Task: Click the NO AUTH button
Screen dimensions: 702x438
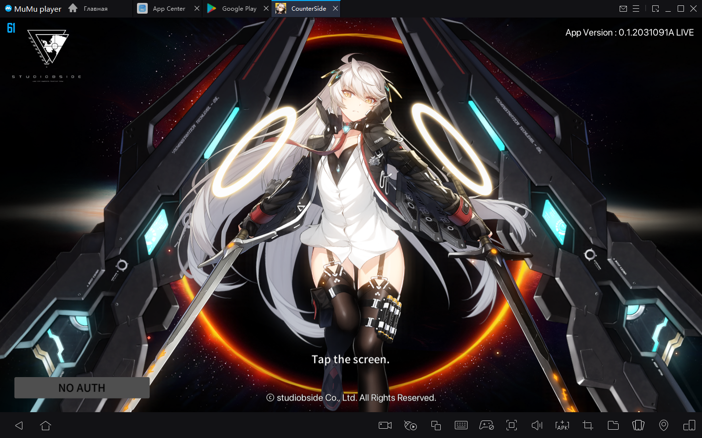Action: (82, 388)
